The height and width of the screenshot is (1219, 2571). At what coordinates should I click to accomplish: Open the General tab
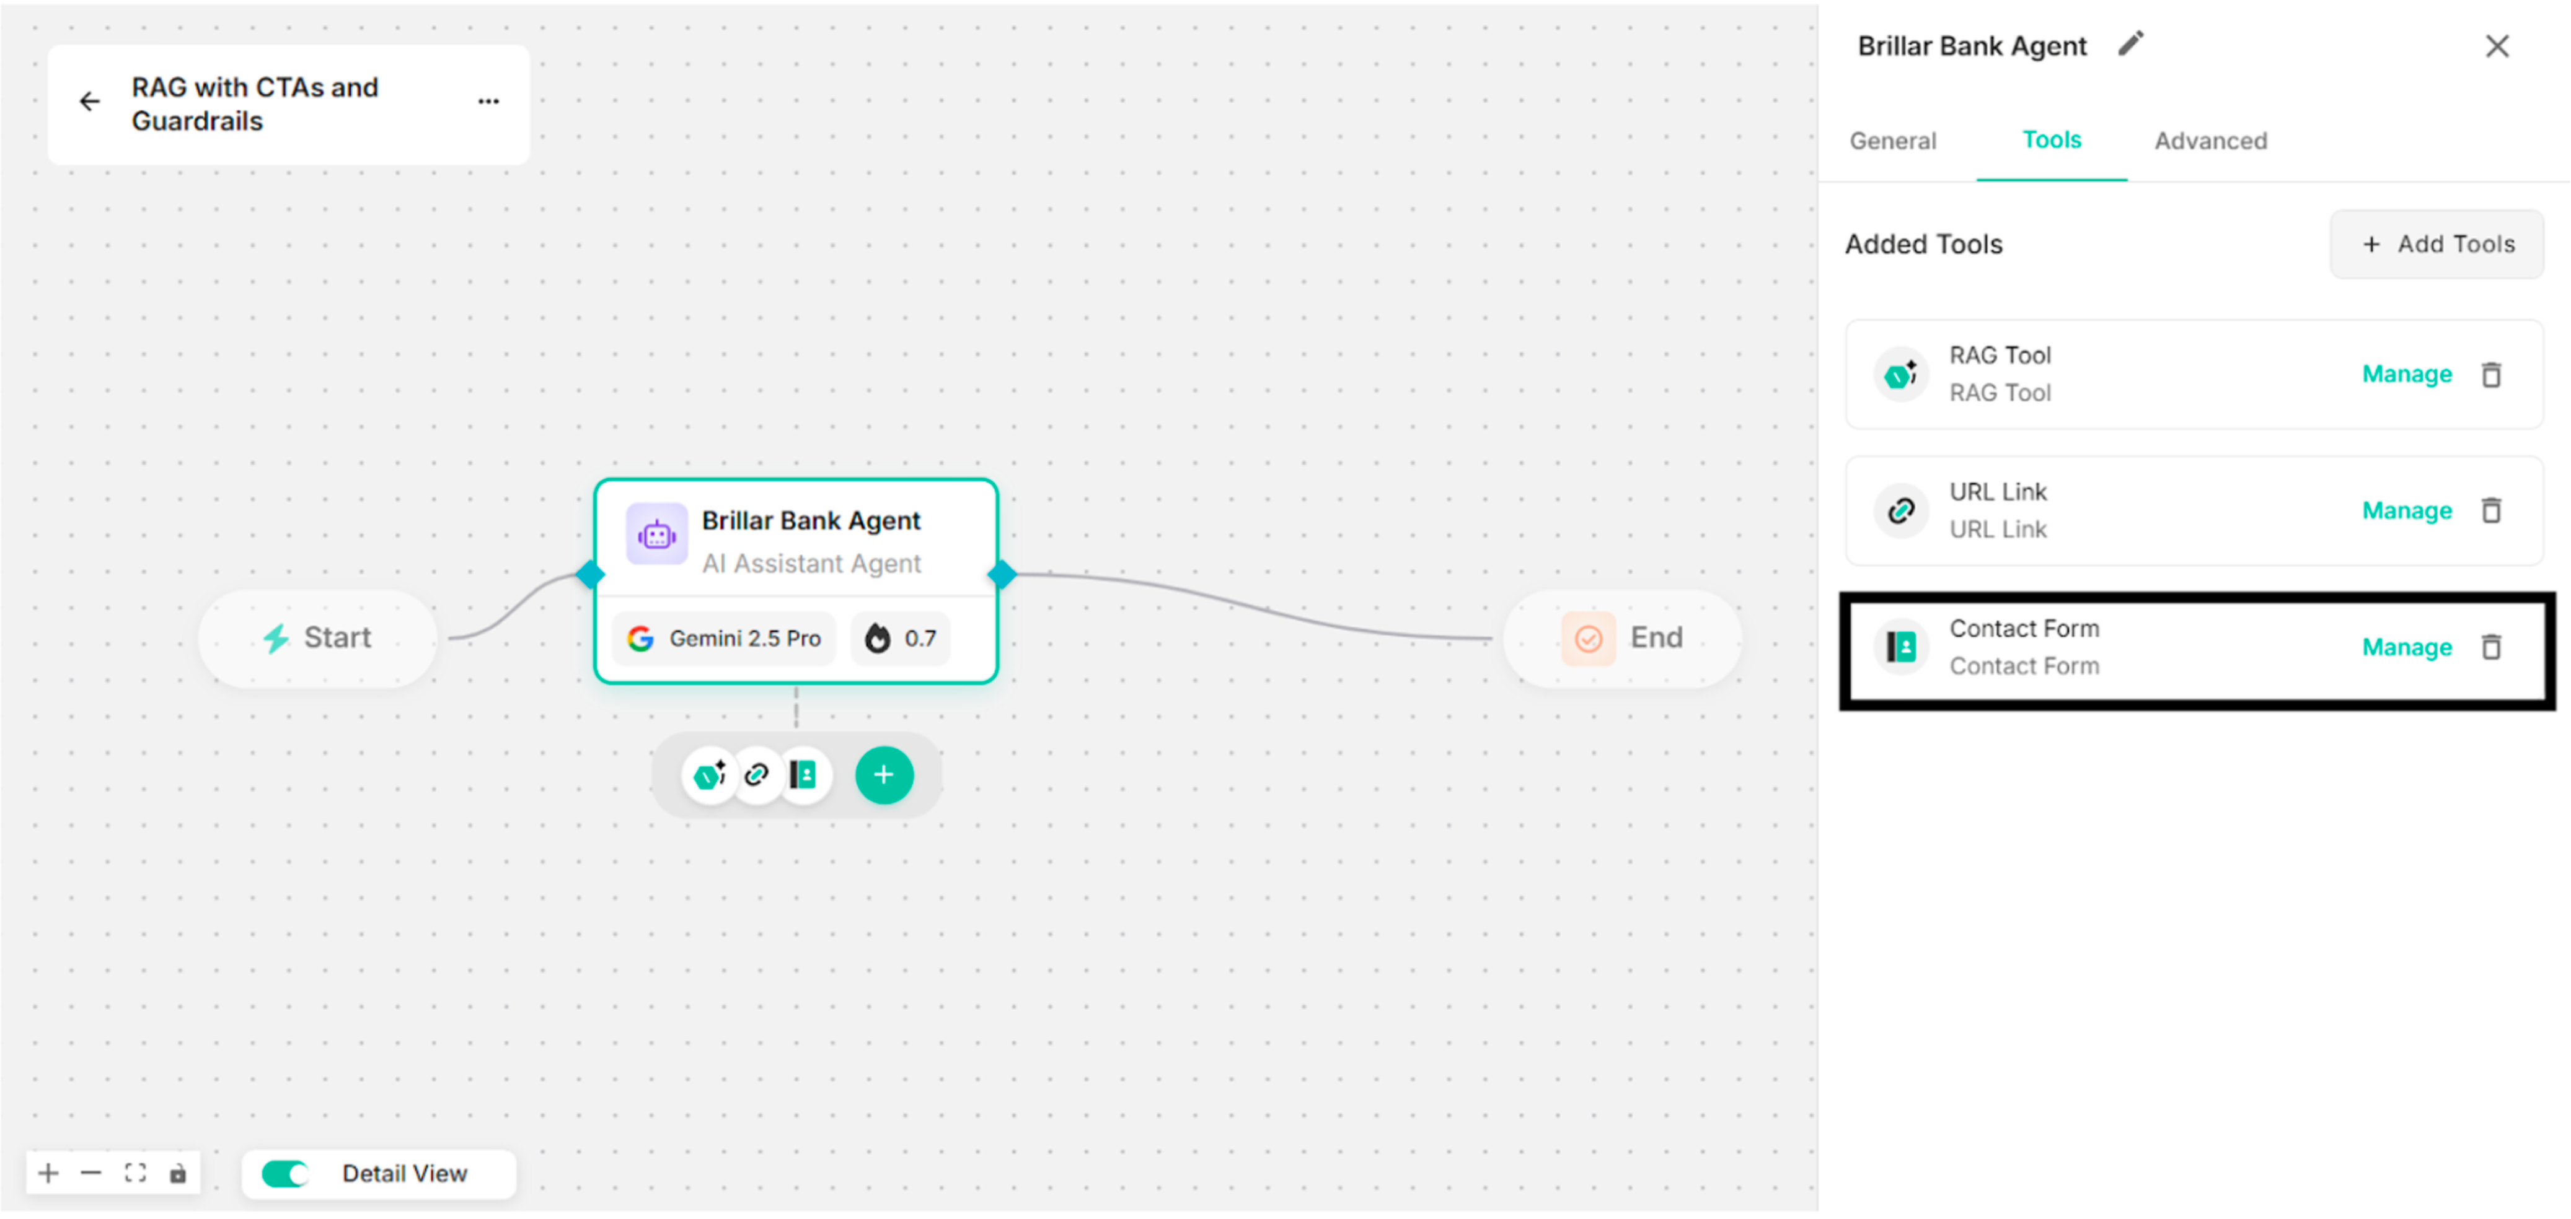pyautogui.click(x=1892, y=141)
